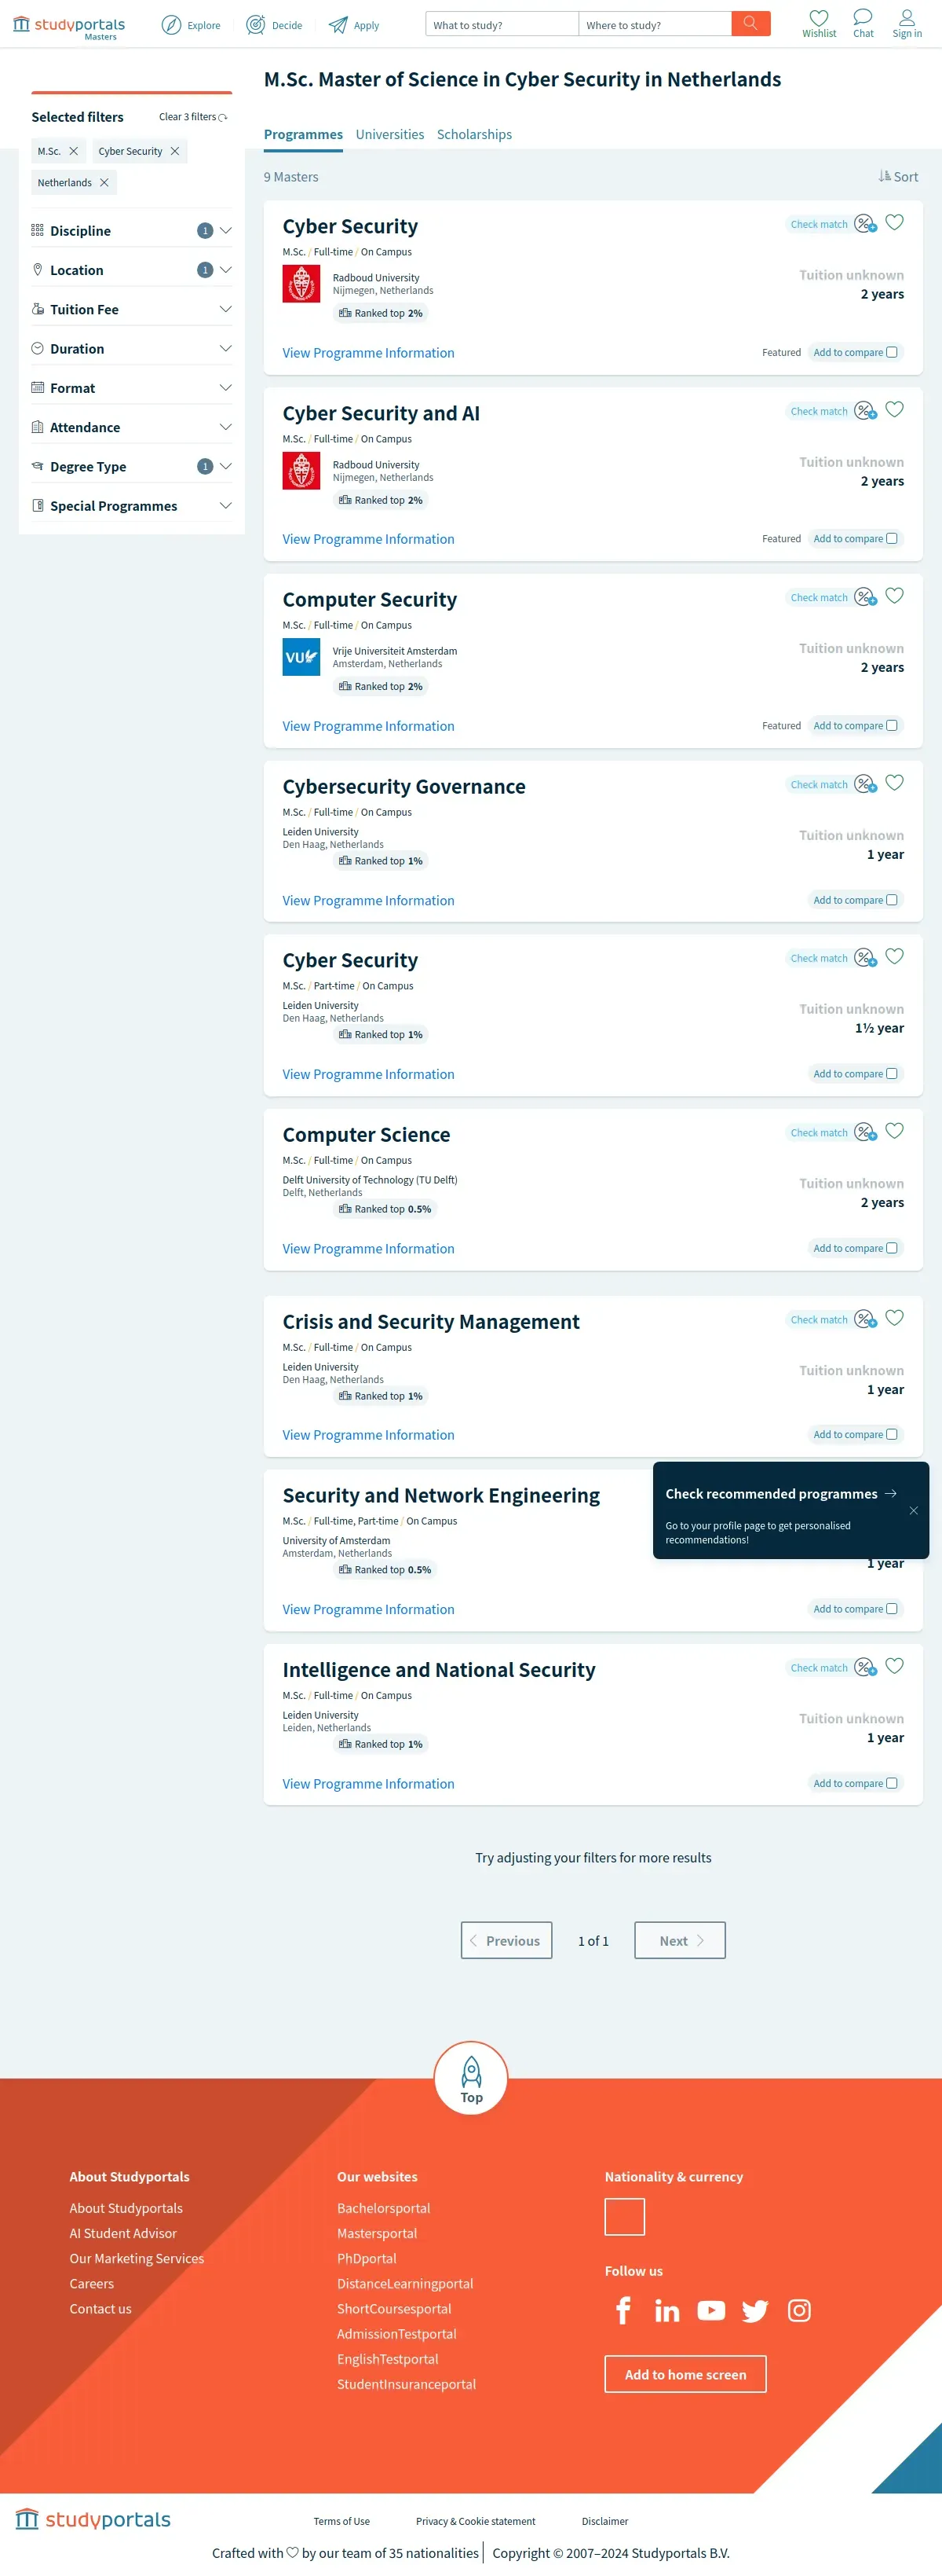Expand the Discipline filter
The height and width of the screenshot is (2576, 942).
(x=131, y=230)
